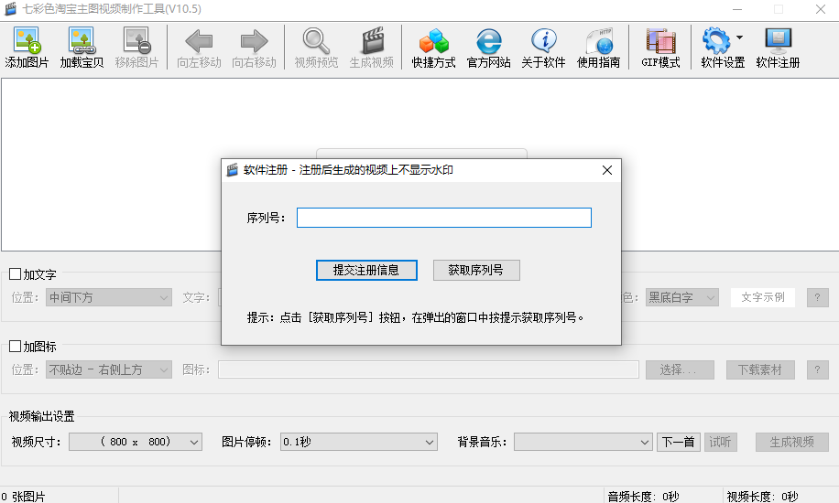The width and height of the screenshot is (839, 503).
Task: Submit with 提交注册信息 button
Action: click(366, 270)
